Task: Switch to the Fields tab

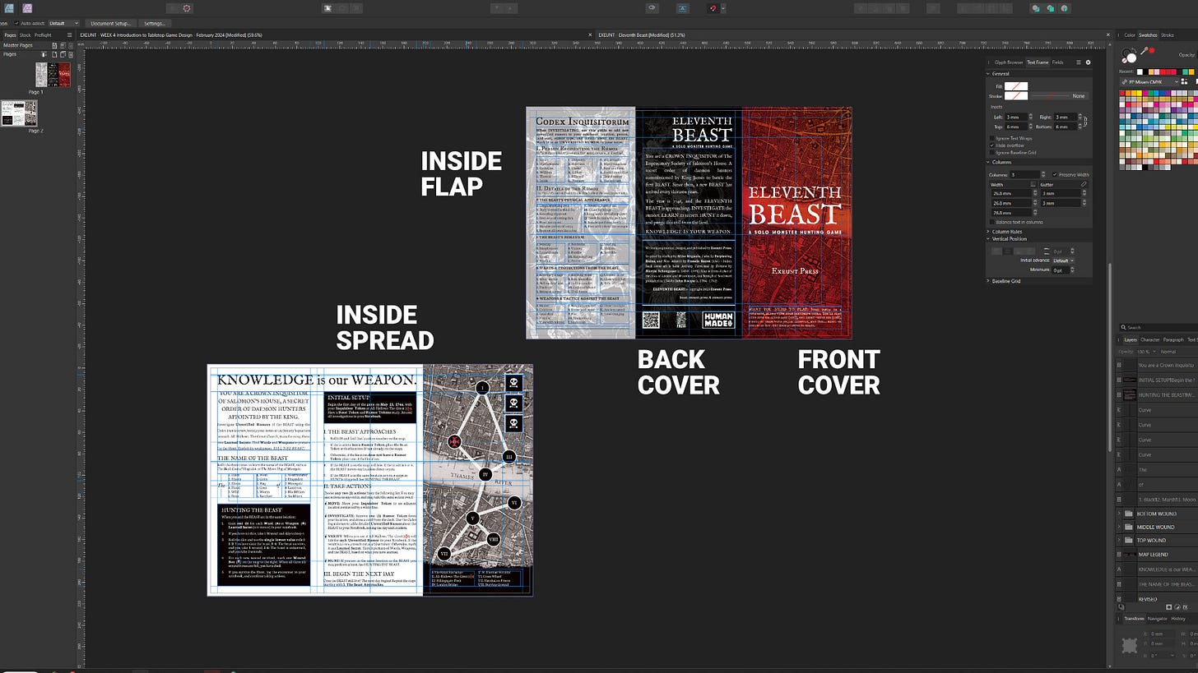Action: (1058, 62)
